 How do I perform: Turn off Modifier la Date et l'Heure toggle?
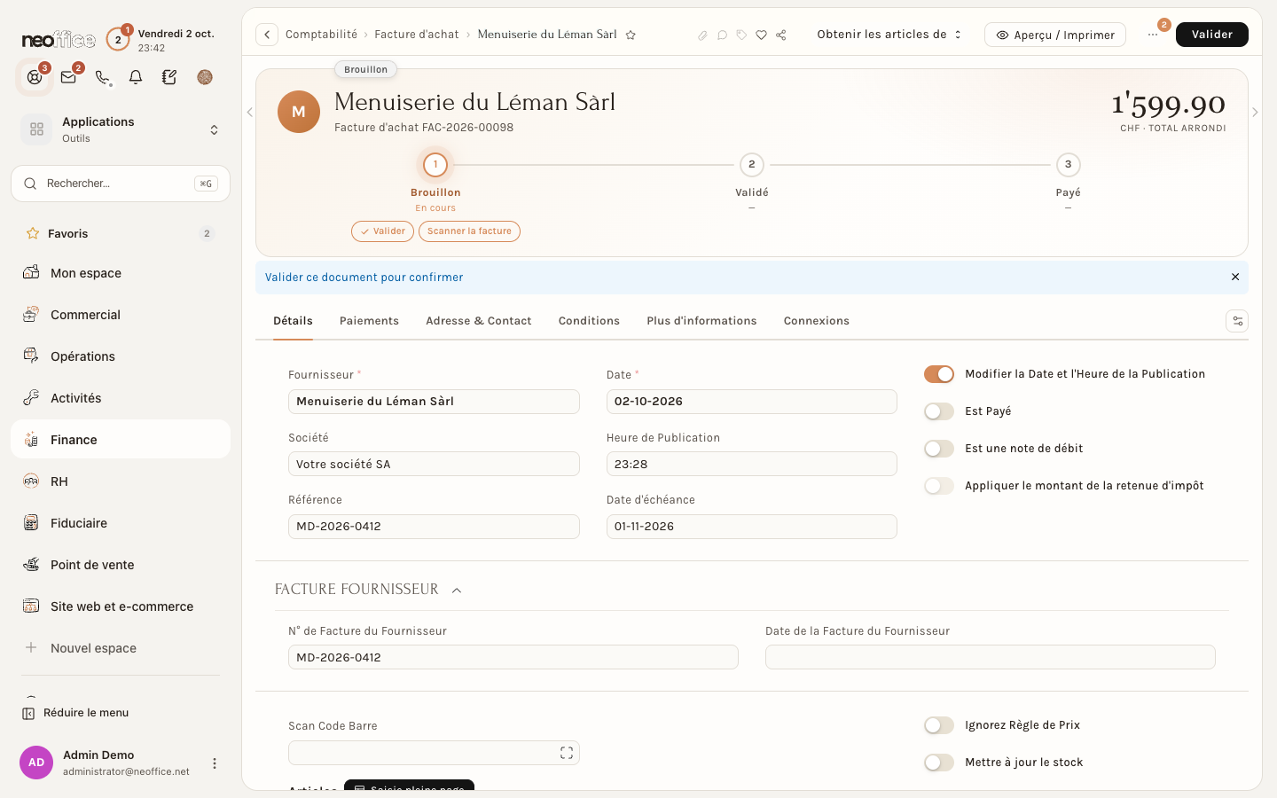[x=939, y=374]
